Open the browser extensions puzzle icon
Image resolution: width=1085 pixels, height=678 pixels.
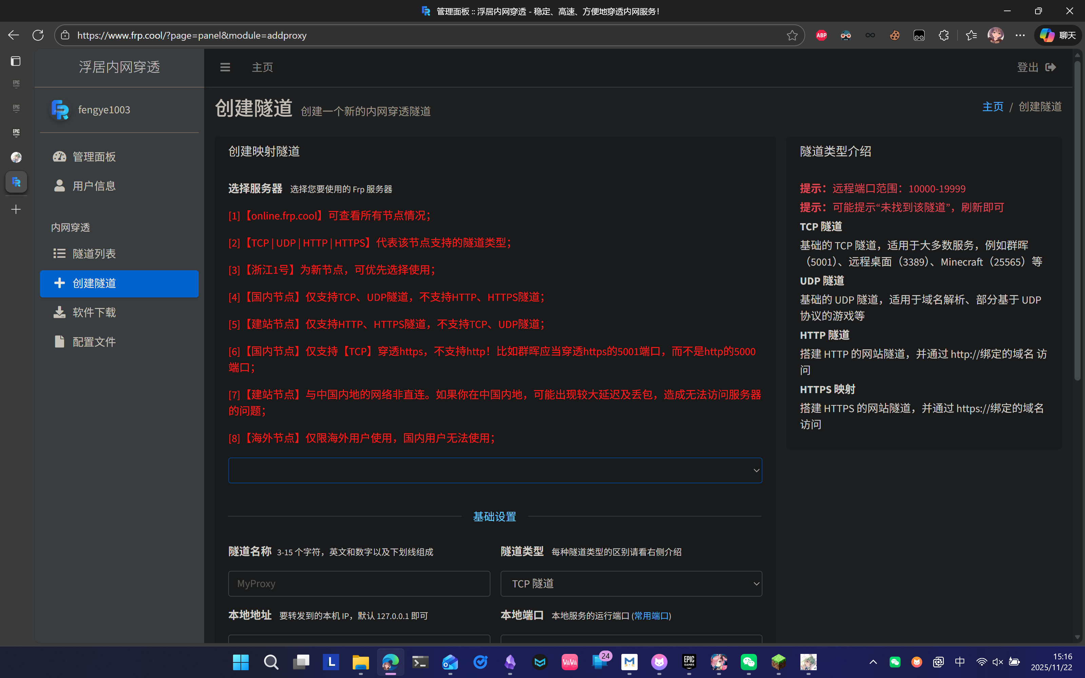click(943, 35)
